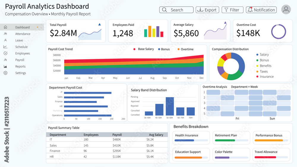
Task: Click the gear icon beside Settings
Action: tap(5, 73)
